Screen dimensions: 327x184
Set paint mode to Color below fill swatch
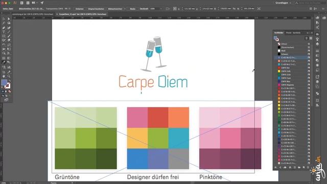pos(3,91)
